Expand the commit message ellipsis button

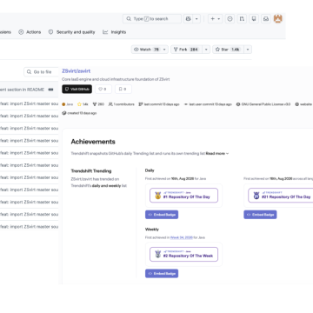tap(50, 90)
